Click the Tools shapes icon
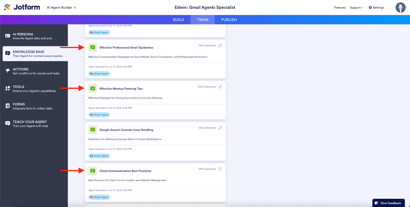The height and width of the screenshot is (207, 410). click(8, 88)
